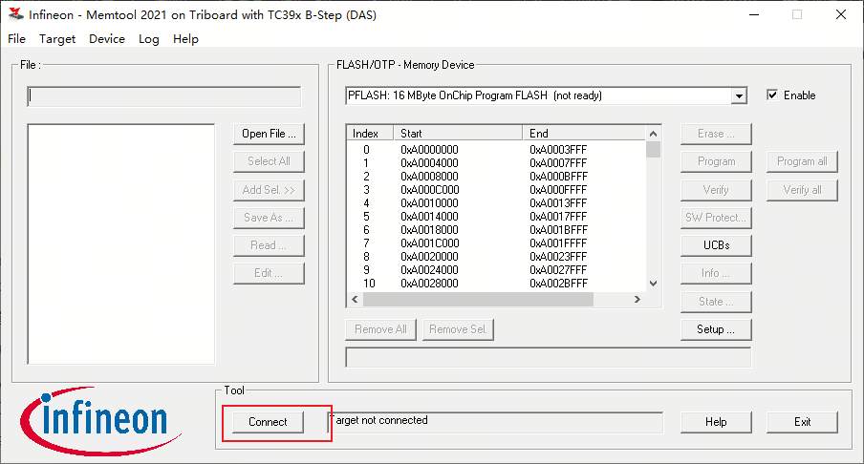Select sector row starting 0xA0014000
The image size is (864, 464).
[496, 217]
